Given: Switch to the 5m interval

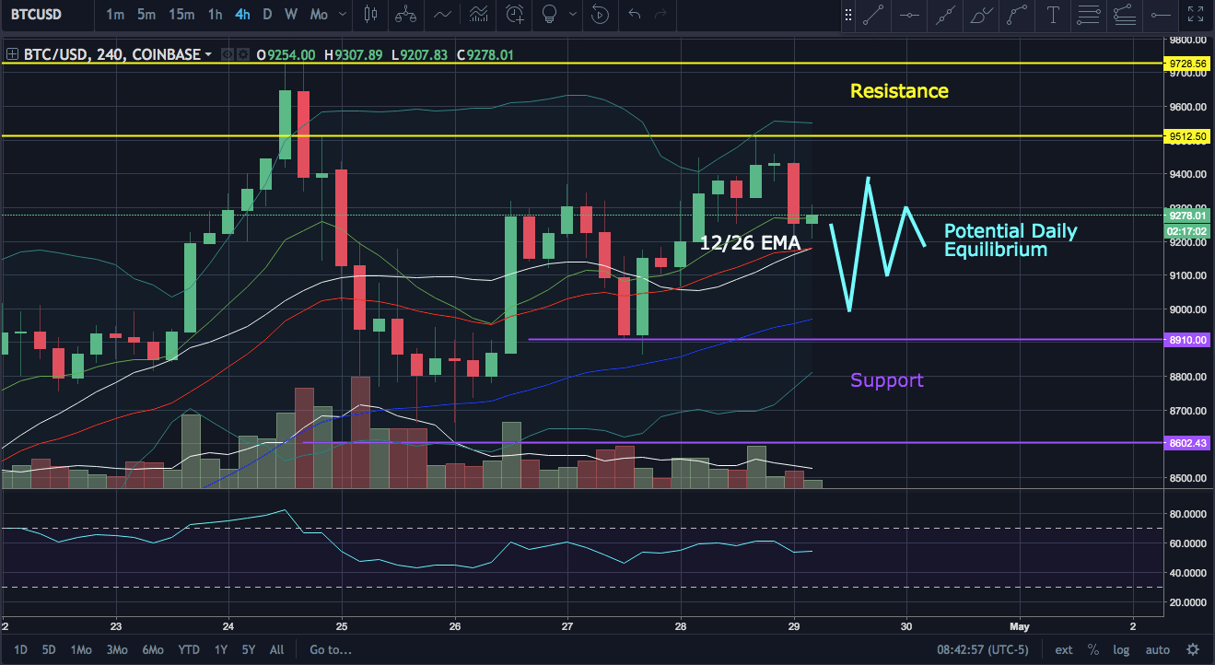Looking at the screenshot, I should (x=146, y=14).
